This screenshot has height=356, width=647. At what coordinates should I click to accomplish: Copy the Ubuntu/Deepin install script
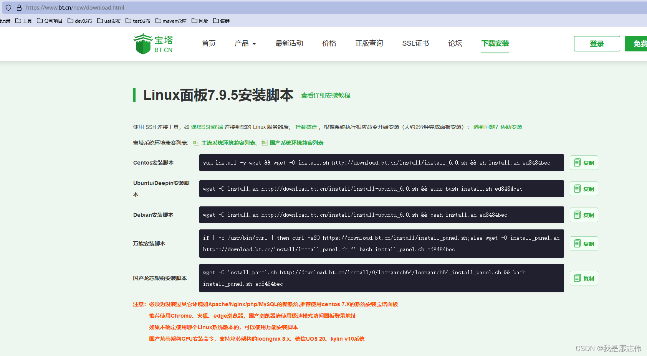click(x=584, y=189)
